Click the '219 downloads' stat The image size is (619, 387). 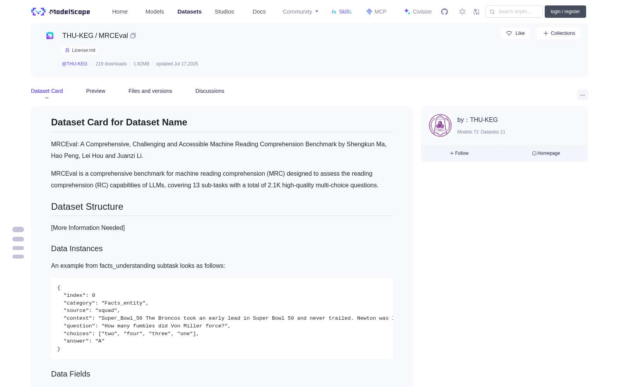point(111,64)
